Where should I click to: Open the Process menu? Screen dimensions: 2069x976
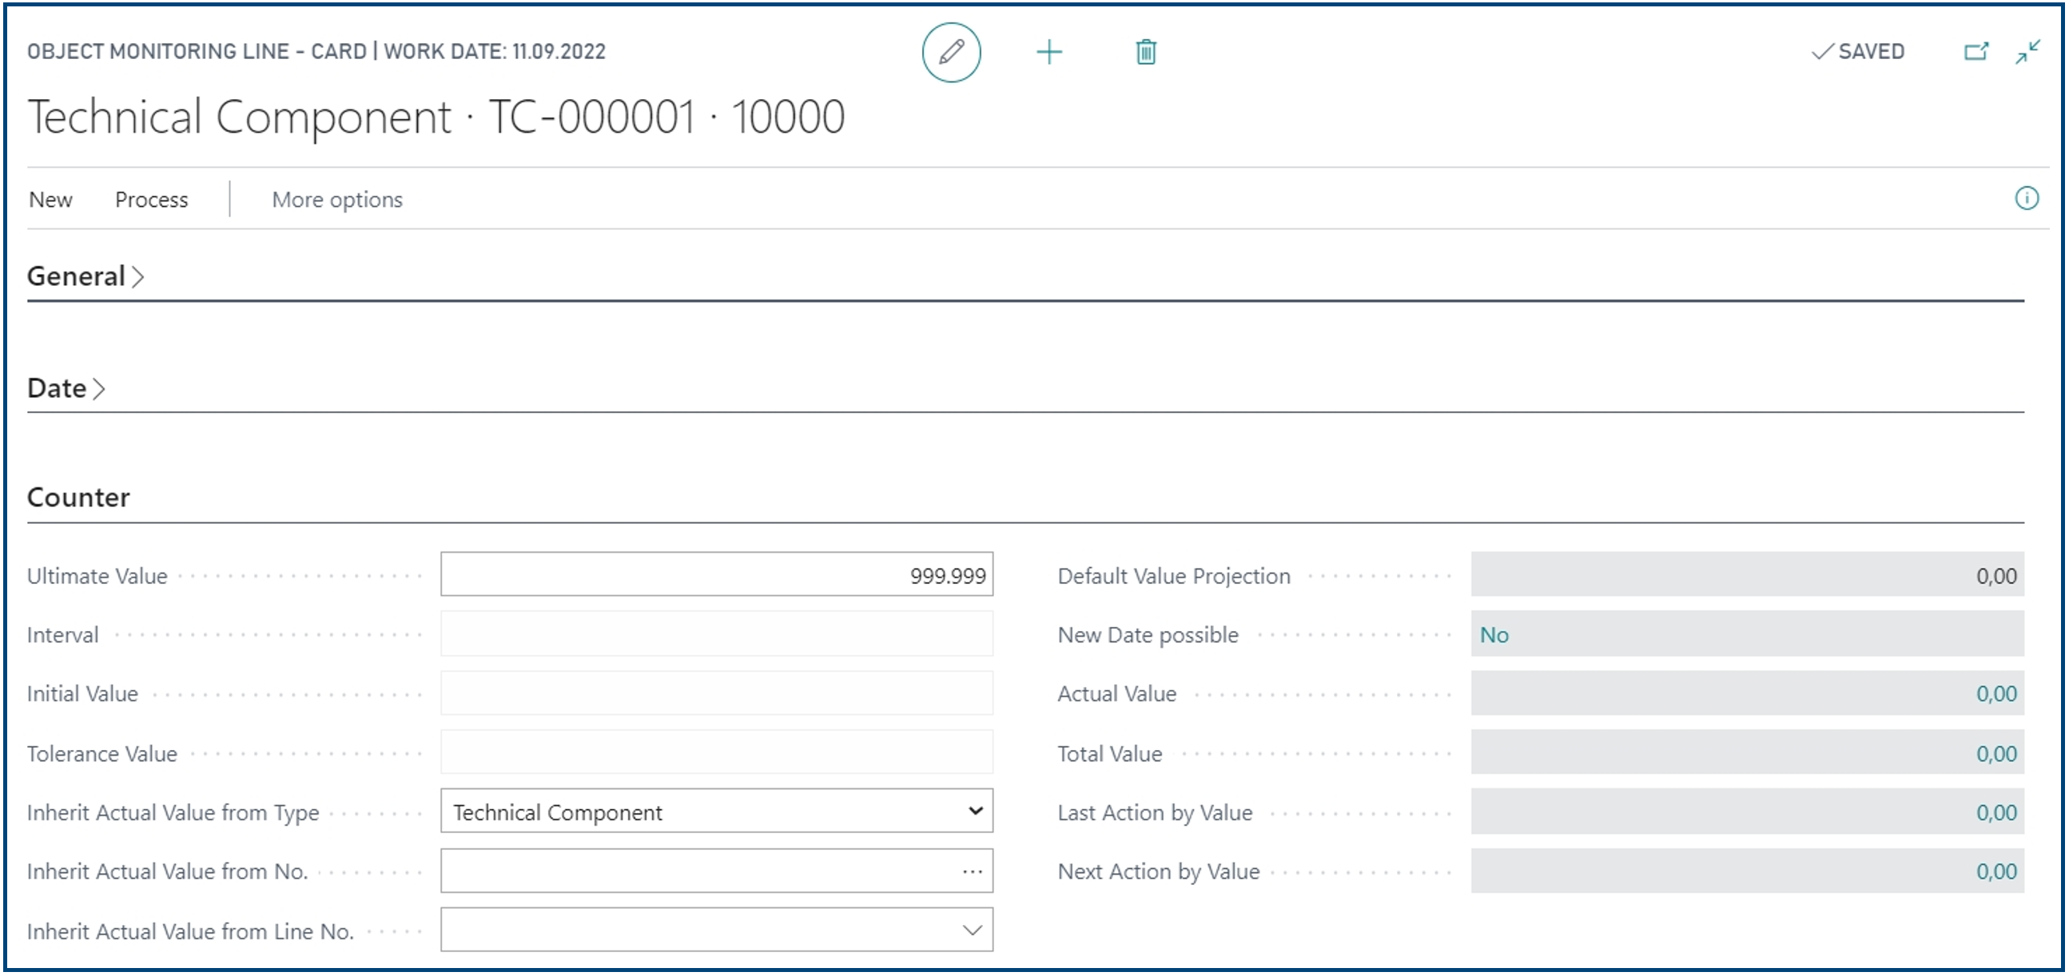pos(151,200)
